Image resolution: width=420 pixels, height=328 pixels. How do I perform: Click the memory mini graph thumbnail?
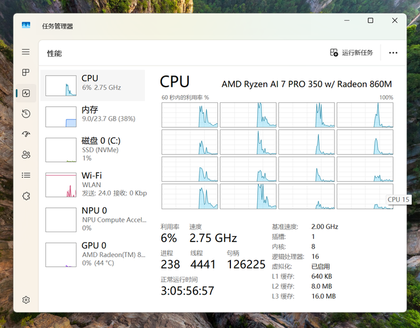[61, 117]
